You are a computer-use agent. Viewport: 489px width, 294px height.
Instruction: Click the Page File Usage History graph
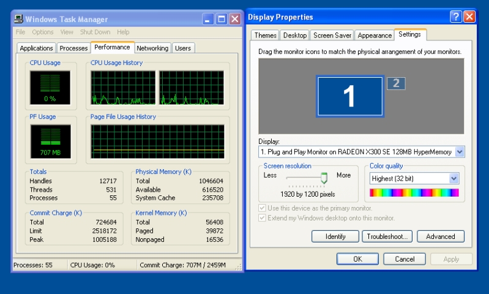(157, 141)
